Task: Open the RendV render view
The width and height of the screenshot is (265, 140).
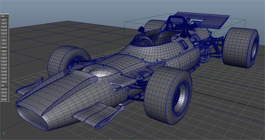Action: [4, 75]
